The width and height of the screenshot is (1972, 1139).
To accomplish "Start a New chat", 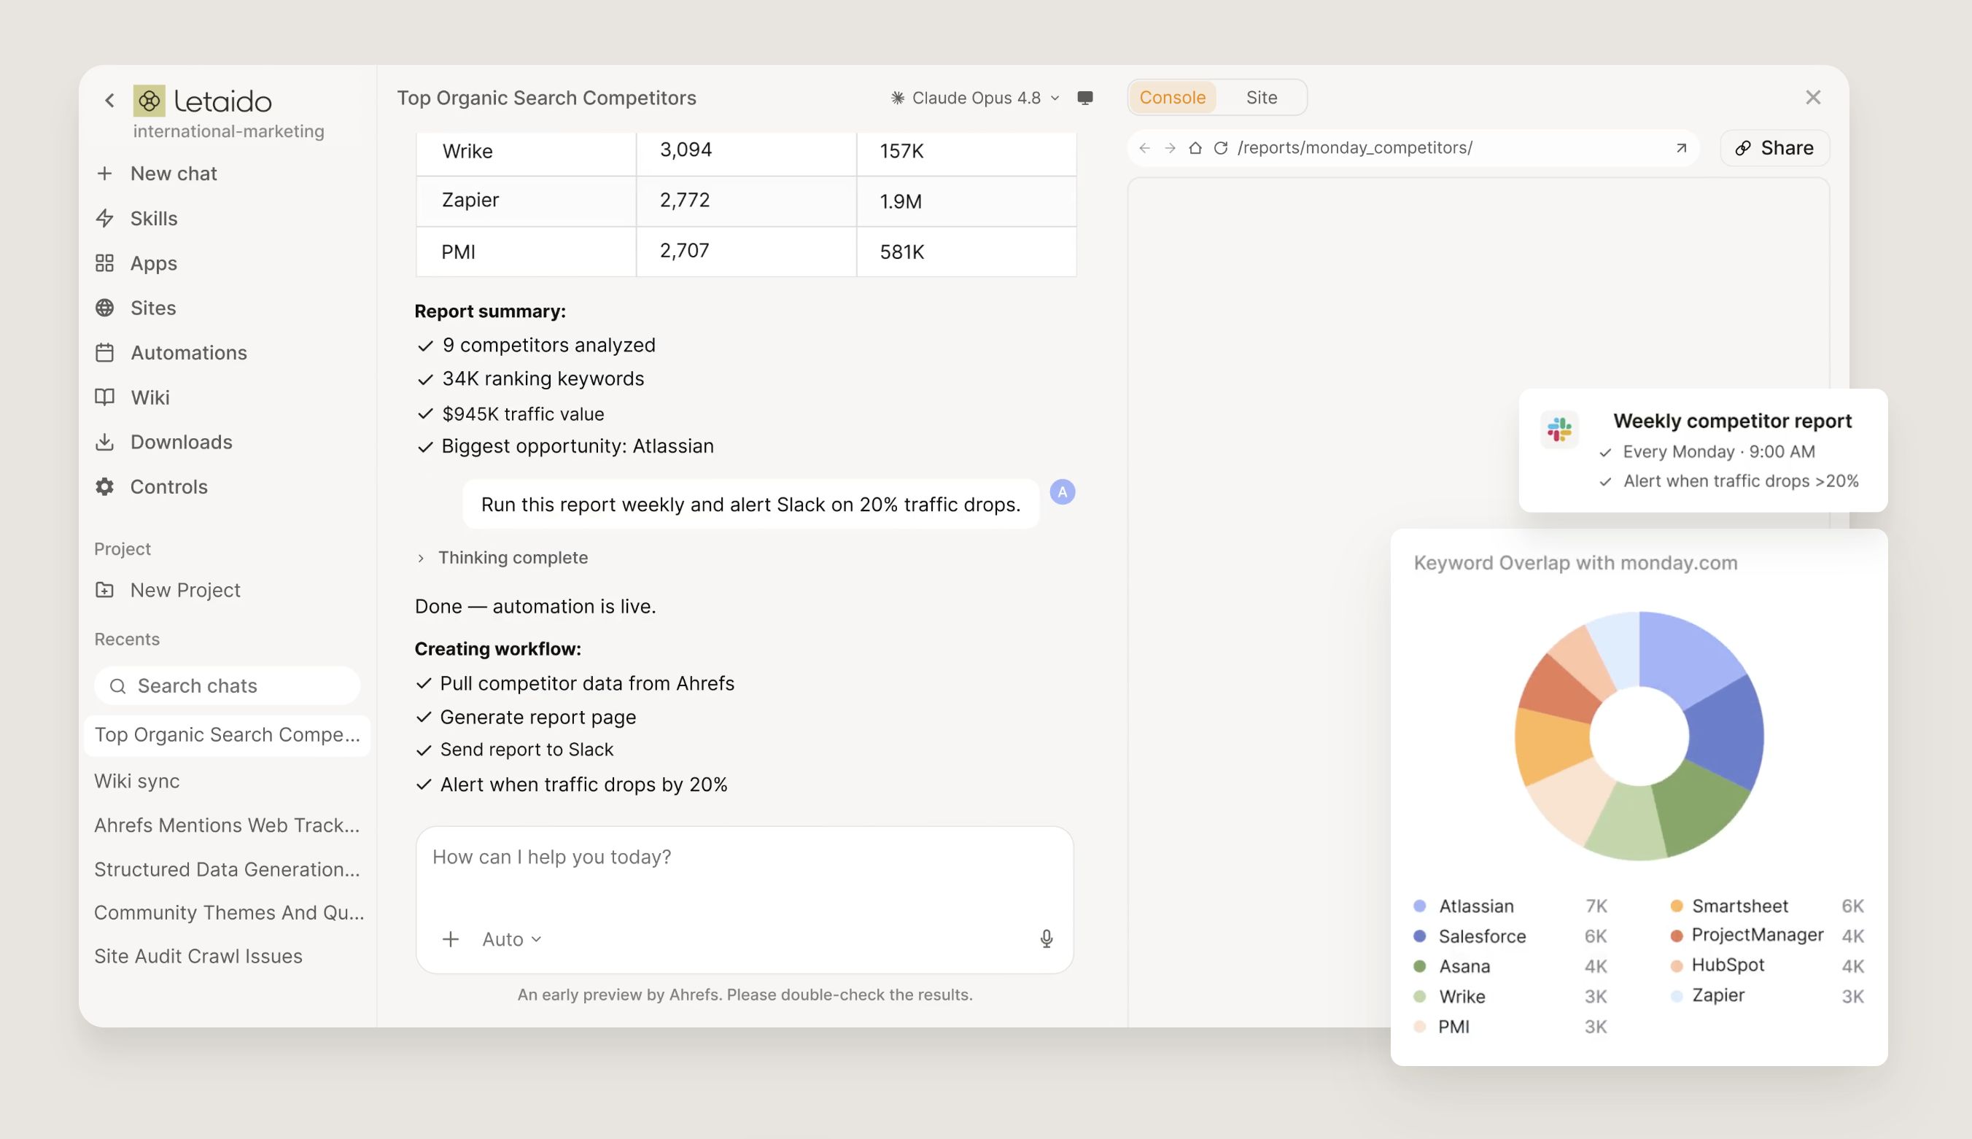I will (x=155, y=174).
